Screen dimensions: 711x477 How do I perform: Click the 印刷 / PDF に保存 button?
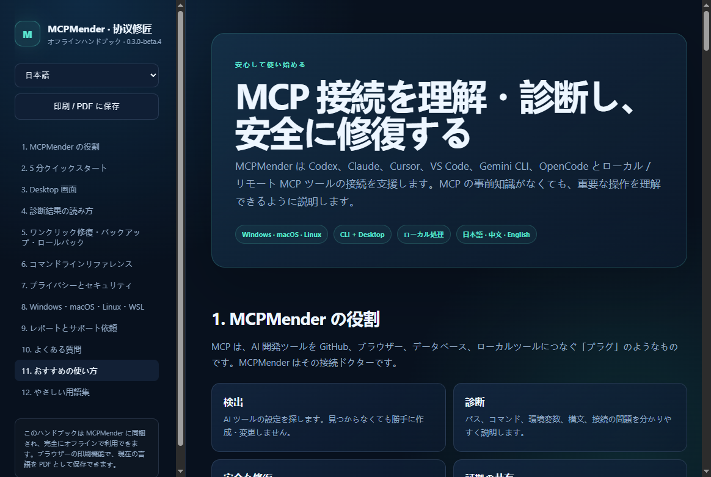point(87,106)
